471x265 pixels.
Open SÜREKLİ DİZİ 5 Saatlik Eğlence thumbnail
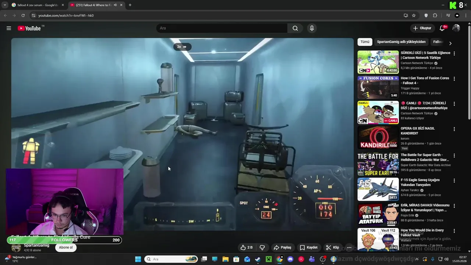[378, 62]
